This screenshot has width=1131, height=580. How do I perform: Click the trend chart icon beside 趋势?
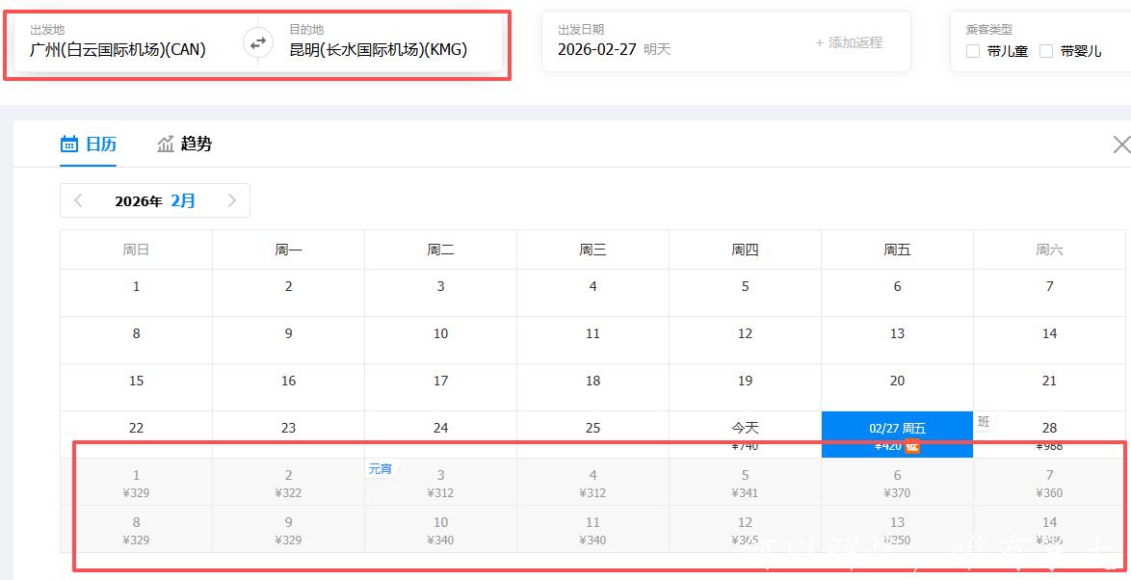(166, 145)
